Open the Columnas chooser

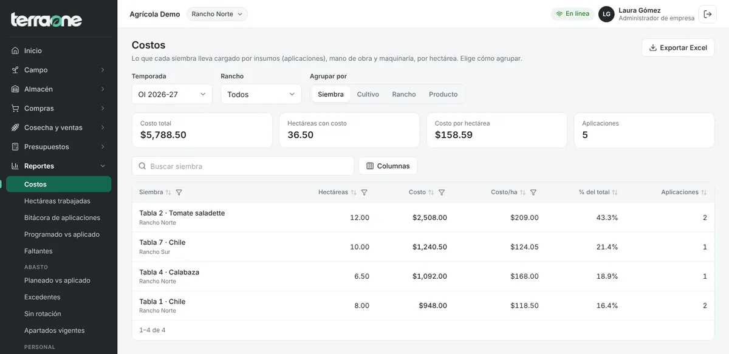388,166
